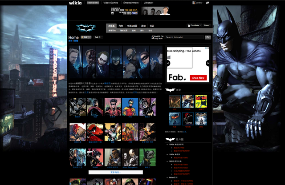Click the Share button
The width and height of the screenshot is (285, 185).
[x=206, y=26]
